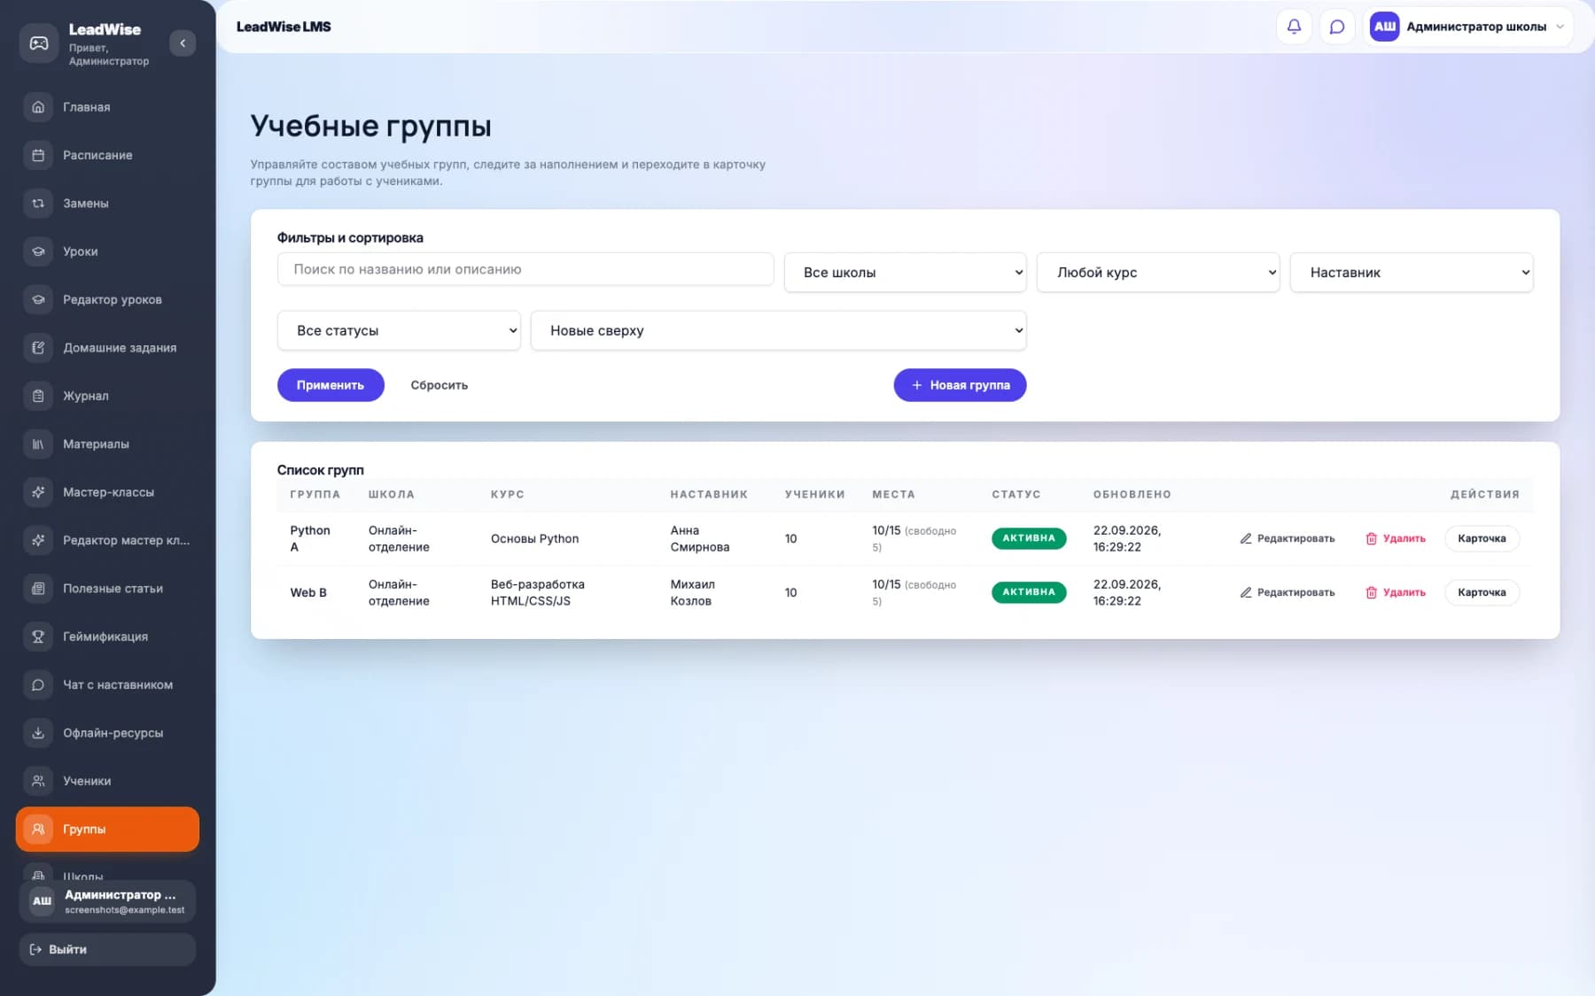Click the Уроки graduation cap icon
The height and width of the screenshot is (996, 1595).
click(x=38, y=251)
